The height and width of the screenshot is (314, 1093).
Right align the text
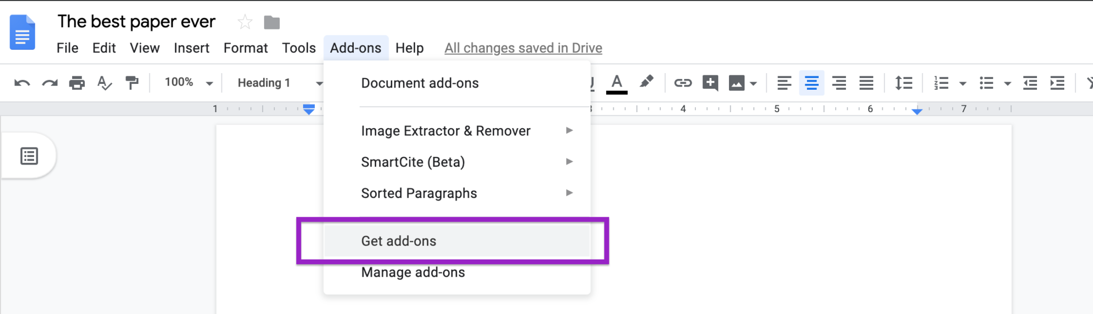pos(839,83)
